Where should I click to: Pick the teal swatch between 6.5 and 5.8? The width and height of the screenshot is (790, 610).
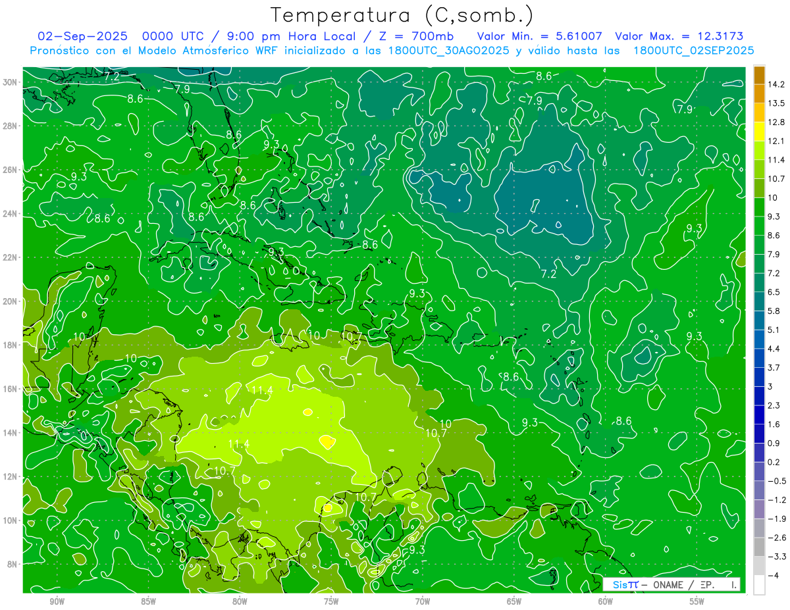pos(759,301)
